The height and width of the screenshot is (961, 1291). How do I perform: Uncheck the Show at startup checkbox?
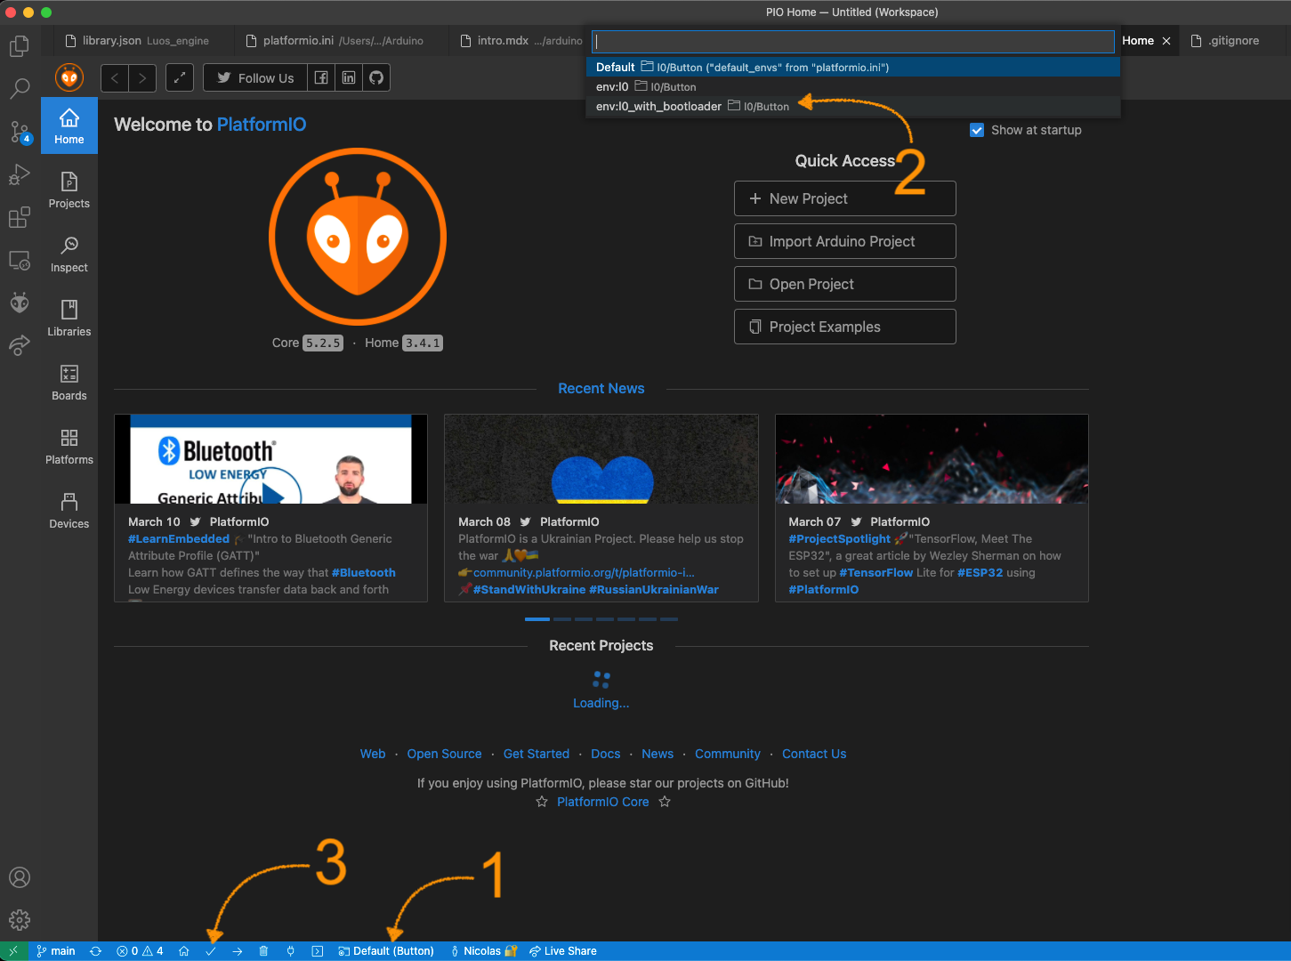click(977, 130)
